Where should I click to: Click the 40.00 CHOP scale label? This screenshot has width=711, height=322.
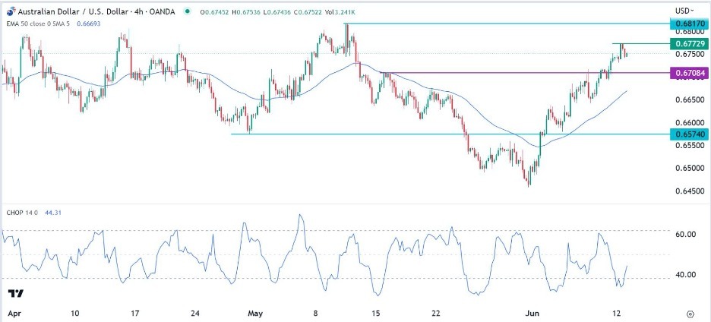click(686, 274)
